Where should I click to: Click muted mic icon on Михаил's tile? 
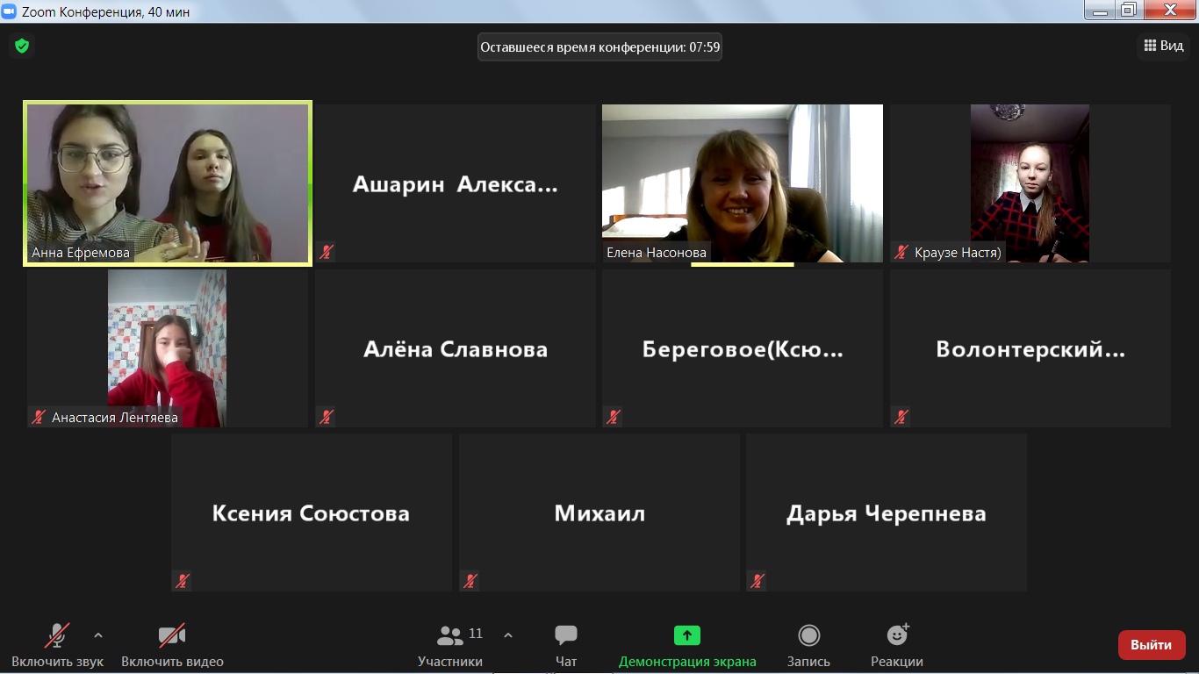tap(470, 581)
